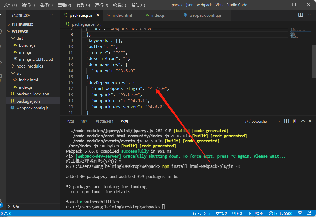Open the launch profile dropdown arrow
The width and height of the screenshot is (316, 217).
pyautogui.click(x=279, y=121)
